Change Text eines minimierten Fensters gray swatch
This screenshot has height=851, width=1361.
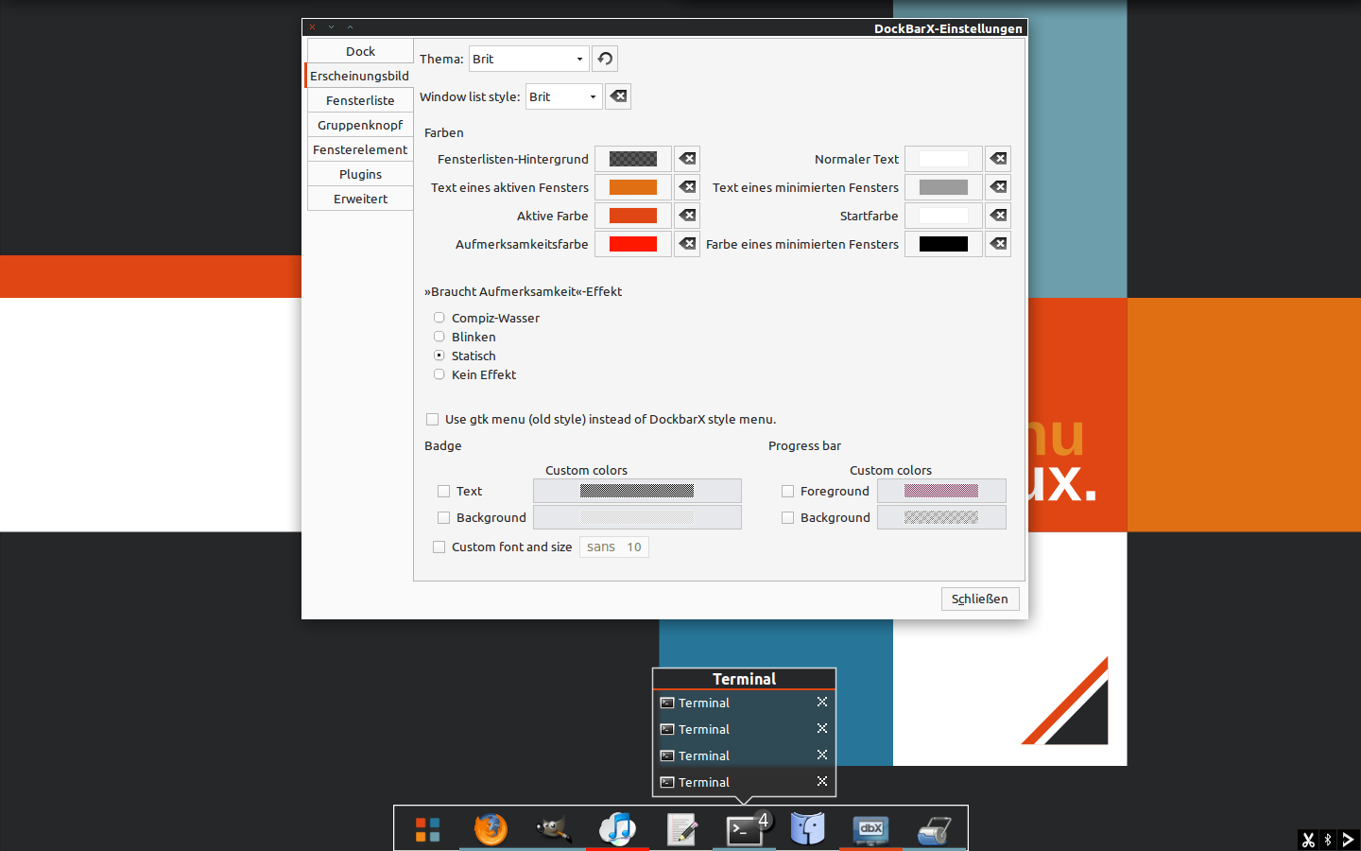[x=943, y=187]
